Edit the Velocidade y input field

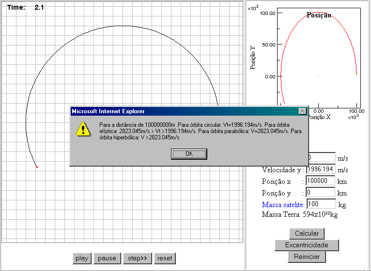pos(321,169)
